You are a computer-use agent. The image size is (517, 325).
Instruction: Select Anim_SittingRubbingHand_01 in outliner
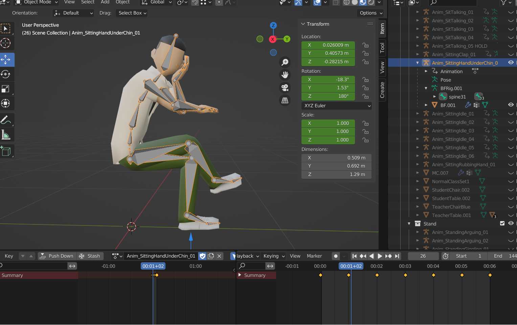point(464,165)
